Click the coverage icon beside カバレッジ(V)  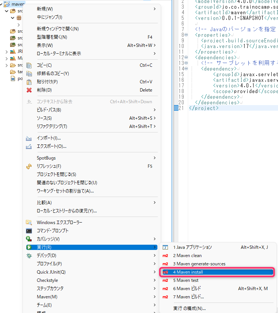tap(29, 239)
